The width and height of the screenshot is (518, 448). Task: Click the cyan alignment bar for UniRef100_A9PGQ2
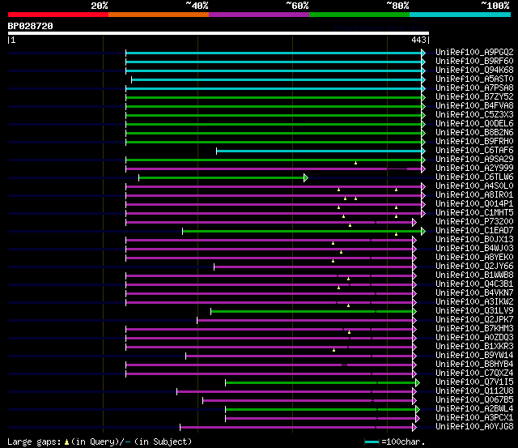pyautogui.click(x=274, y=53)
